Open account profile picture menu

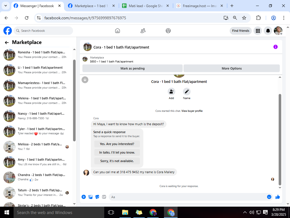tap(278, 31)
